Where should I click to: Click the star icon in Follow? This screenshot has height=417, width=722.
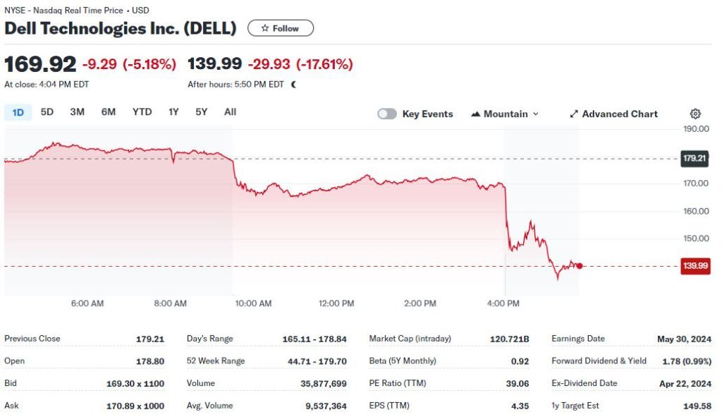point(264,28)
